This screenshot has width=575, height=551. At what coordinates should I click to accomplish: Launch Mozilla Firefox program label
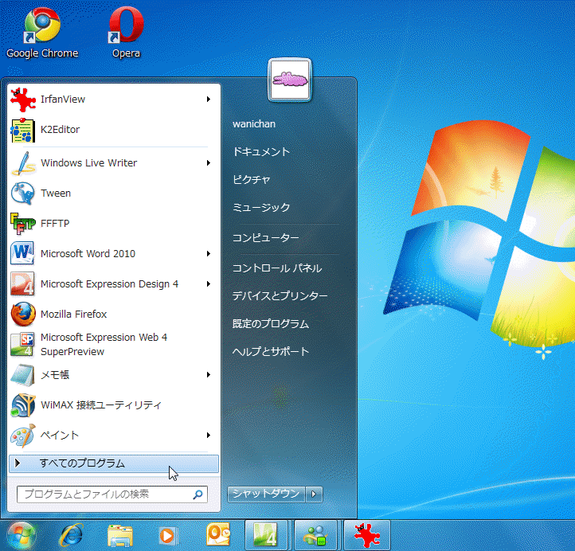pyautogui.click(x=74, y=315)
